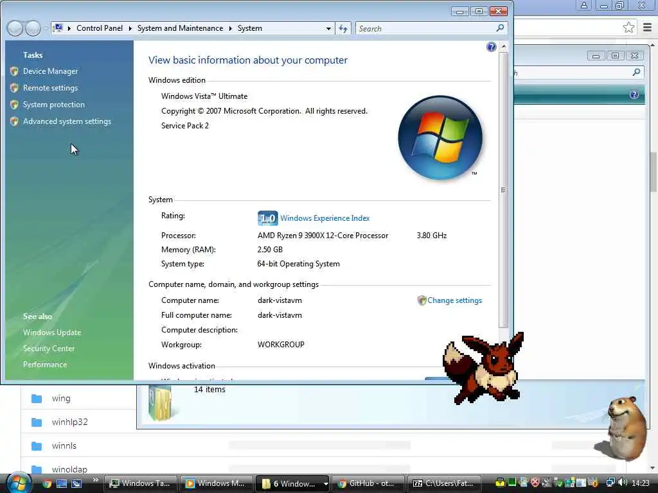The image size is (658, 493).
Task: Click the Back navigation button
Action: tap(15, 28)
